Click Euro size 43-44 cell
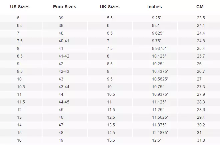Image resolution: width=220 pixels, height=145 pixels. [64, 87]
